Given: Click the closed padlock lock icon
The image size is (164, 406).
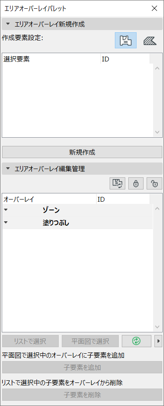Looking at the screenshot, I should (x=136, y=183).
